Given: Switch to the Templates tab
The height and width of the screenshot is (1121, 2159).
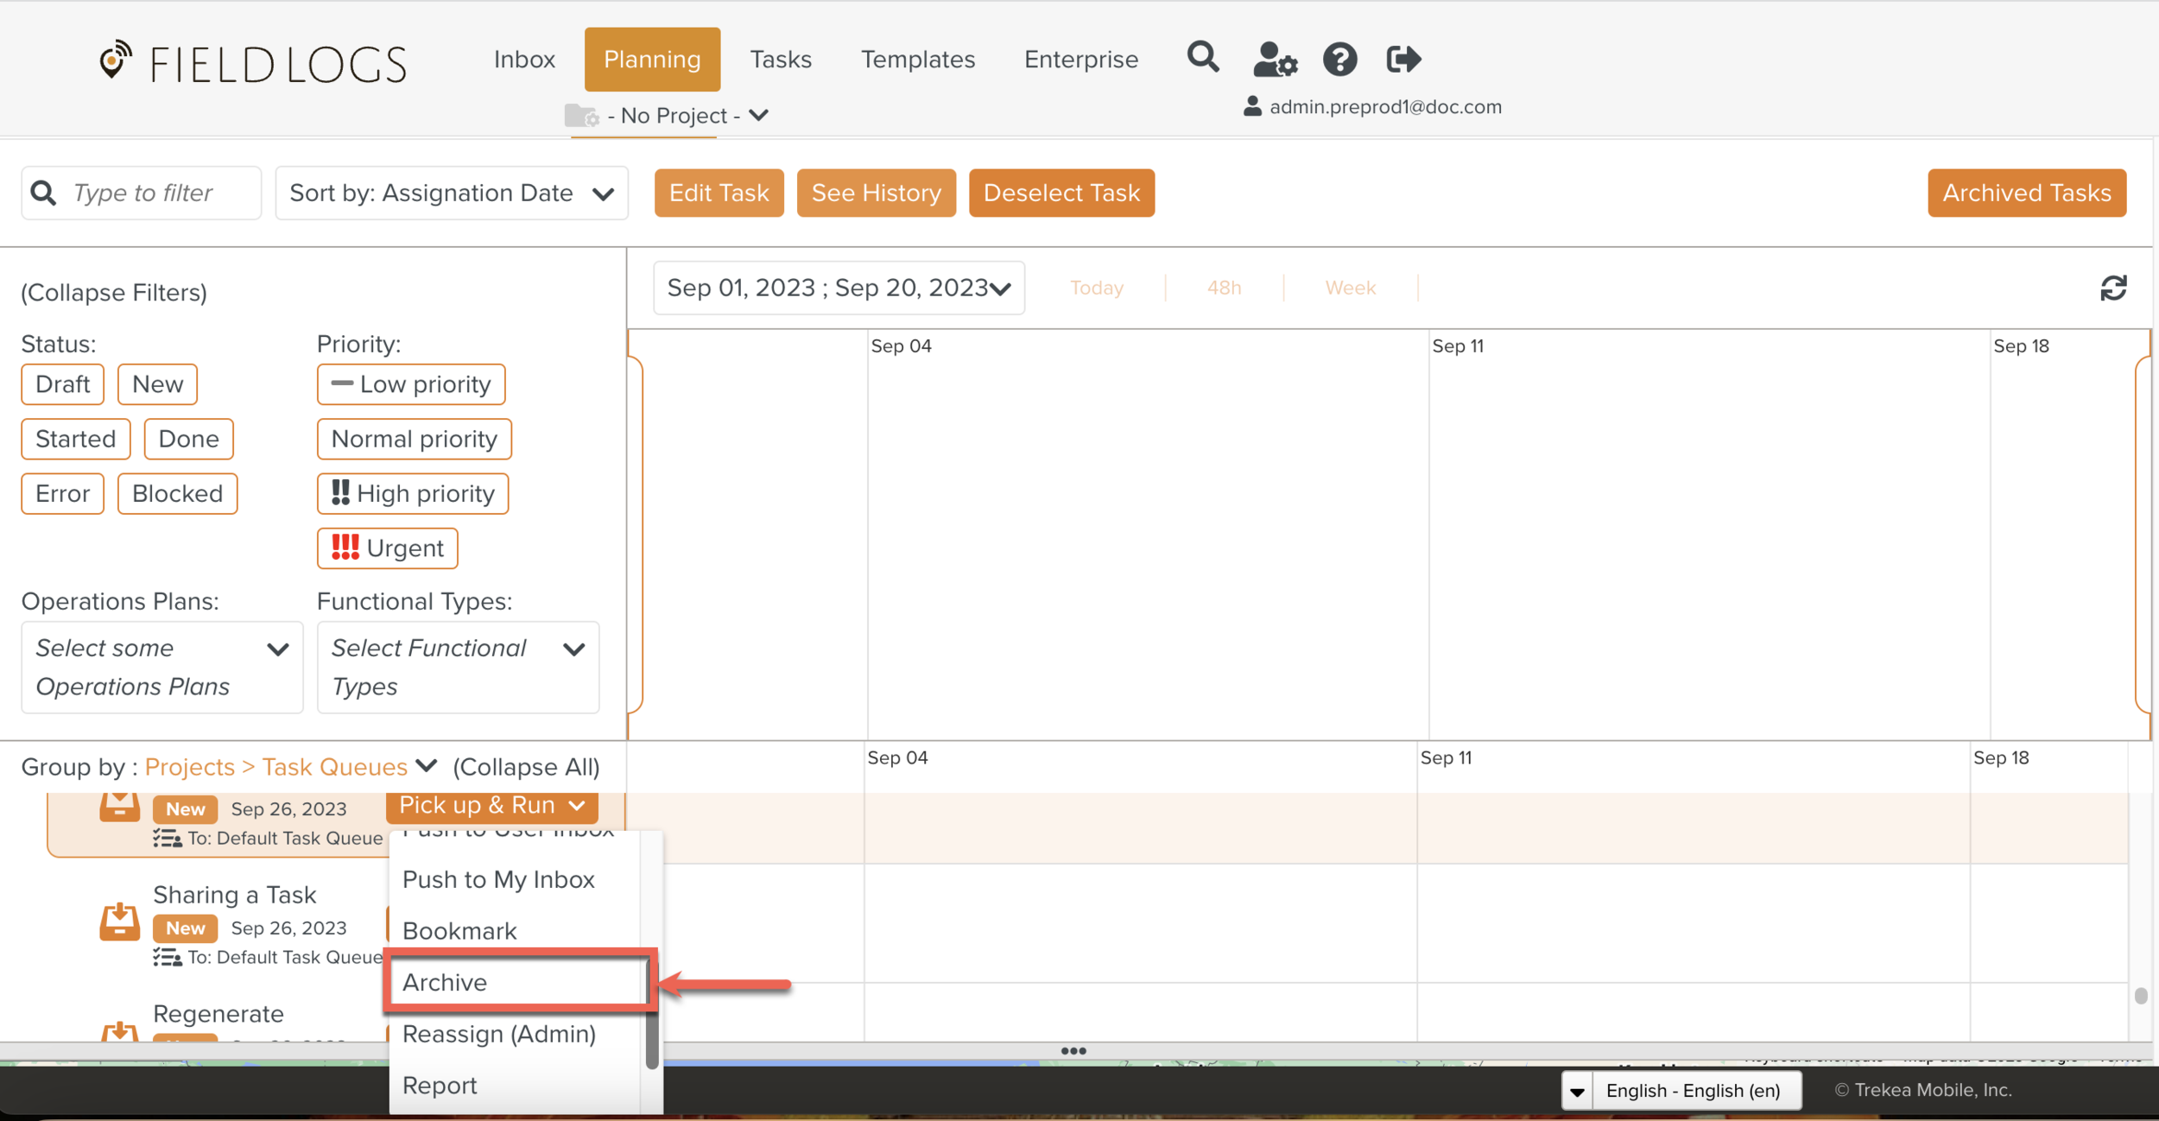Looking at the screenshot, I should pyautogui.click(x=917, y=59).
